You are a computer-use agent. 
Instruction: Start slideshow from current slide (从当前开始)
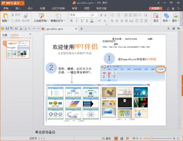click(41, 16)
